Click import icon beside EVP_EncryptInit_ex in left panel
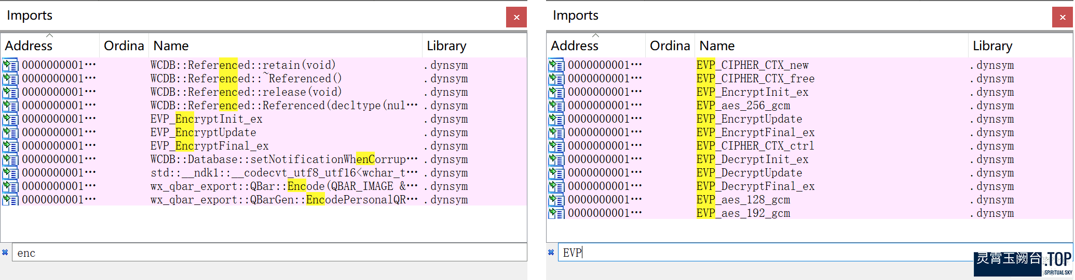This screenshot has width=1075, height=280. pos(10,119)
